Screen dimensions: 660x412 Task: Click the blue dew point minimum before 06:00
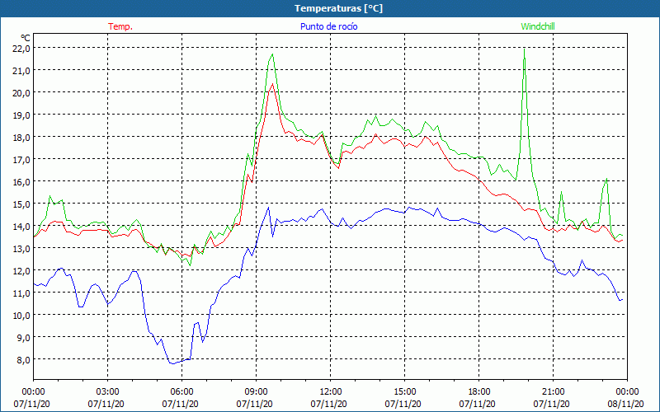pos(172,363)
